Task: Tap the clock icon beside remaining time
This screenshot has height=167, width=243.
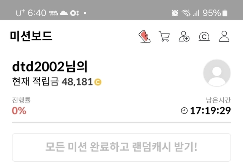Action: point(184,111)
